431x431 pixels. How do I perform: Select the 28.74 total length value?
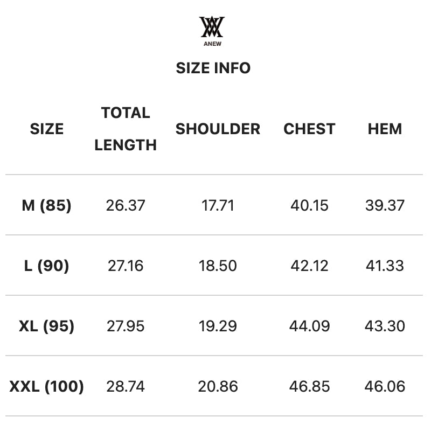[126, 386]
